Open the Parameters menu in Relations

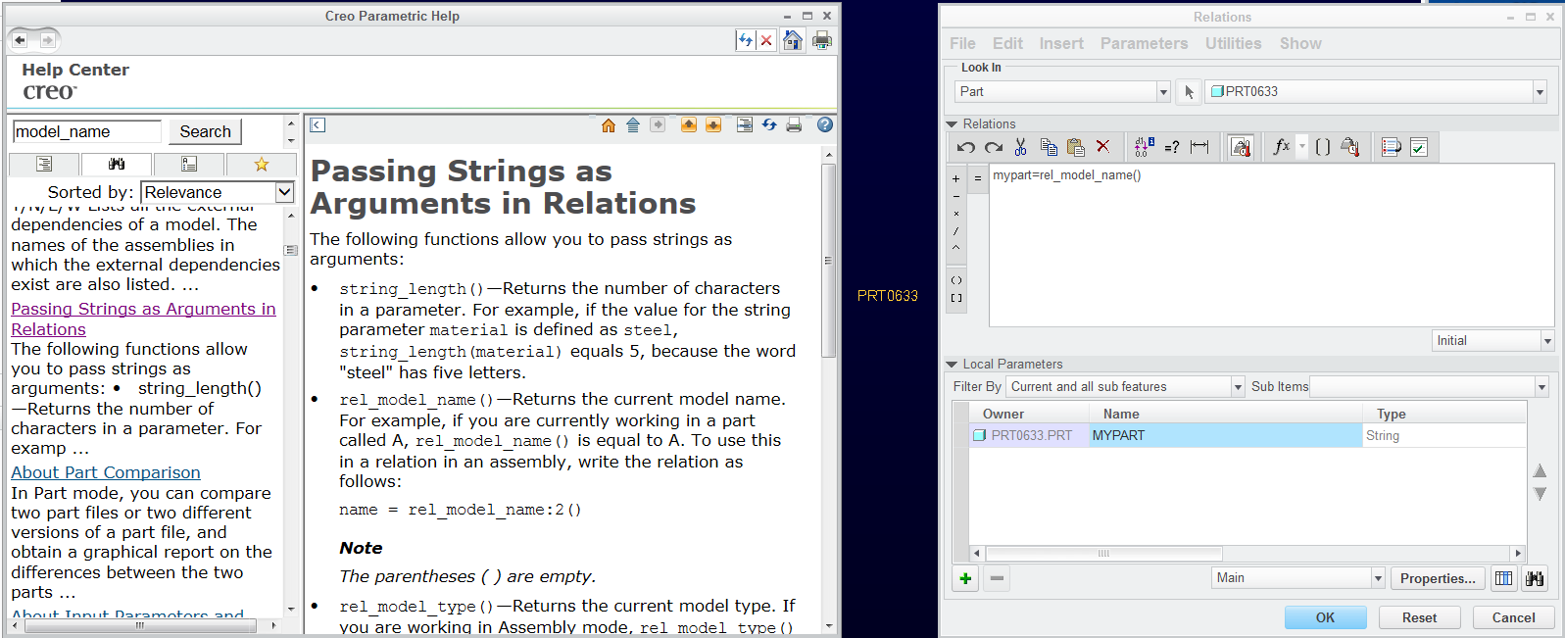tap(1144, 43)
